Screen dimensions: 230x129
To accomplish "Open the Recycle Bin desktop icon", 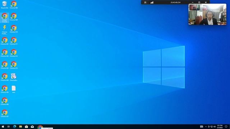I will [x=5, y=5].
